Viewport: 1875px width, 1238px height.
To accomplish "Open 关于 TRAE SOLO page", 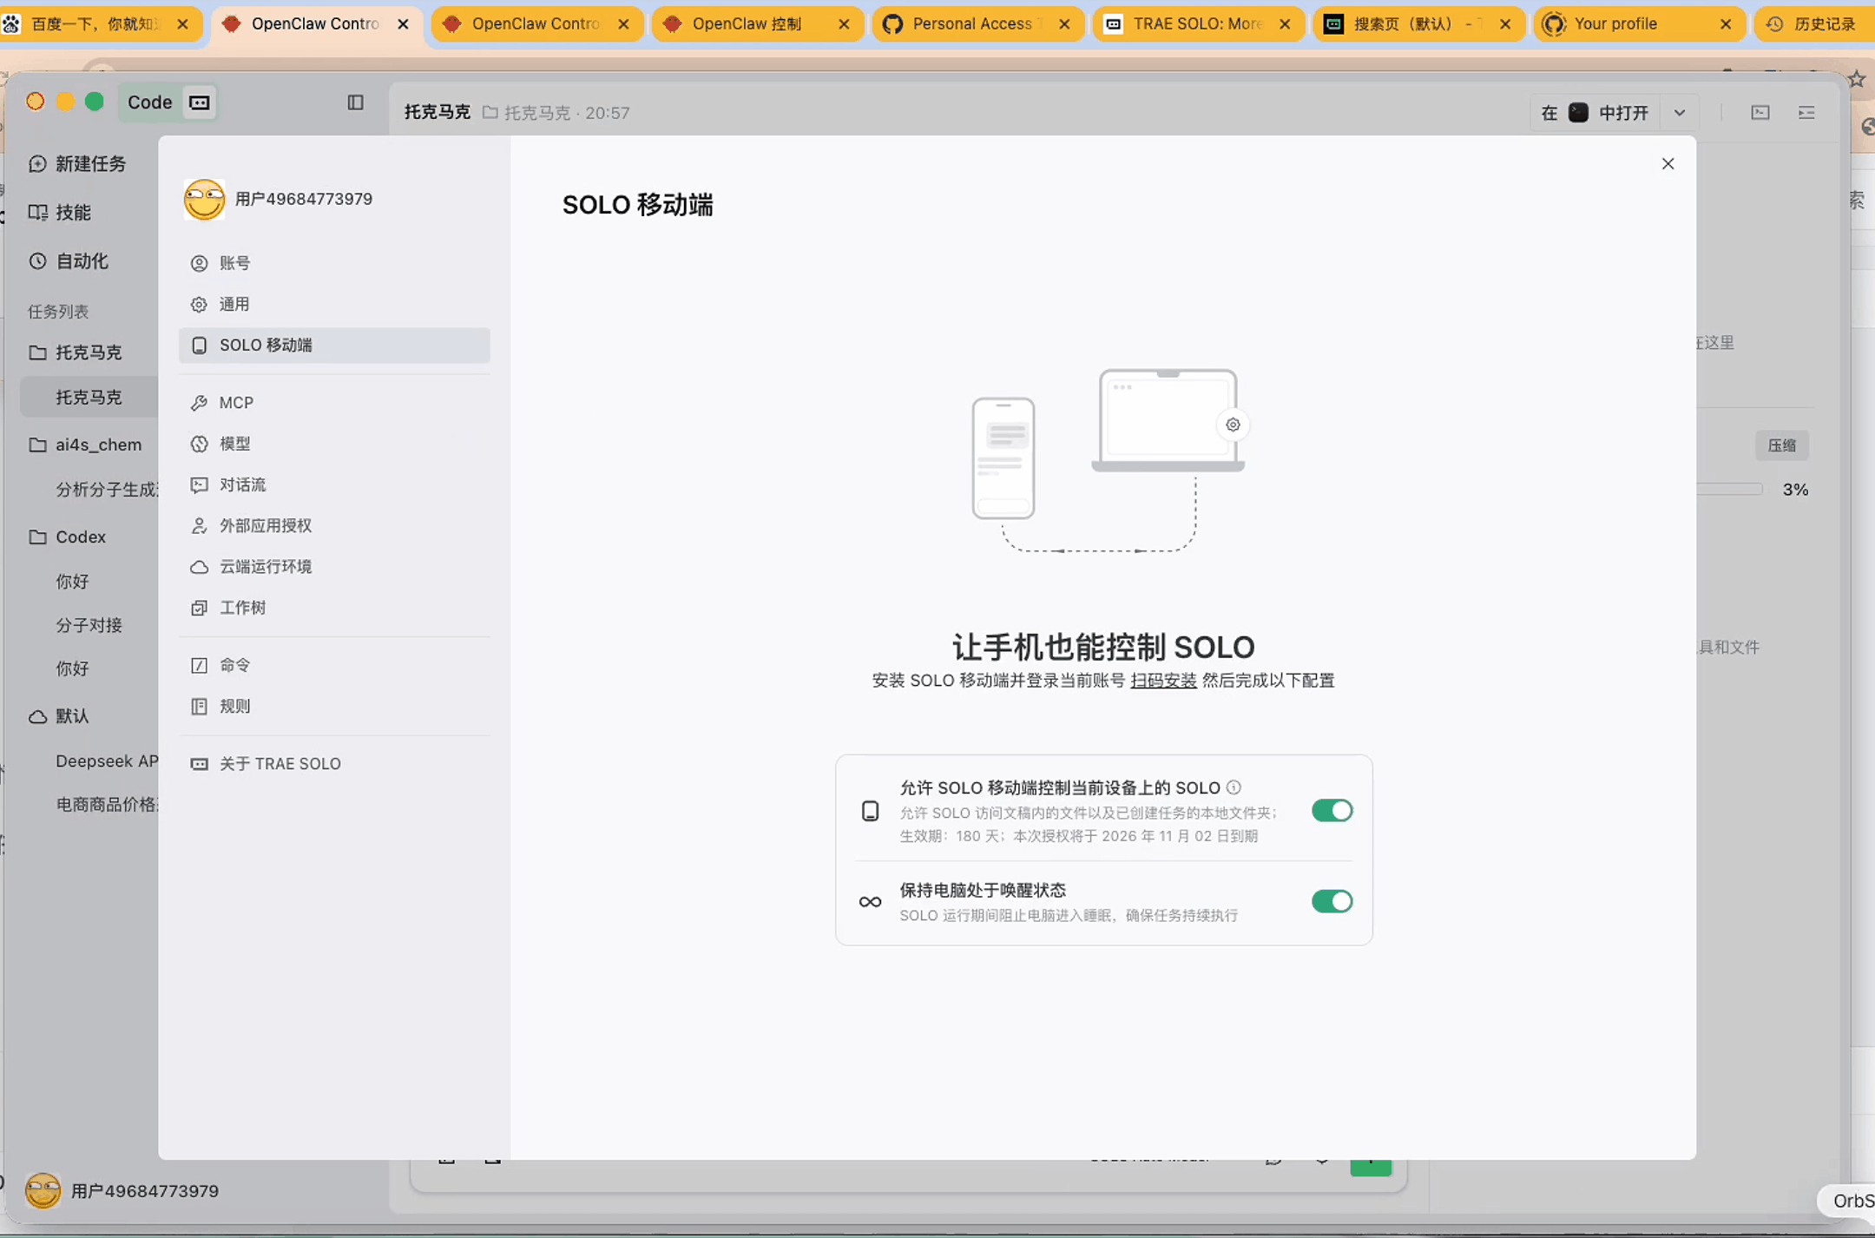I will tap(334, 764).
